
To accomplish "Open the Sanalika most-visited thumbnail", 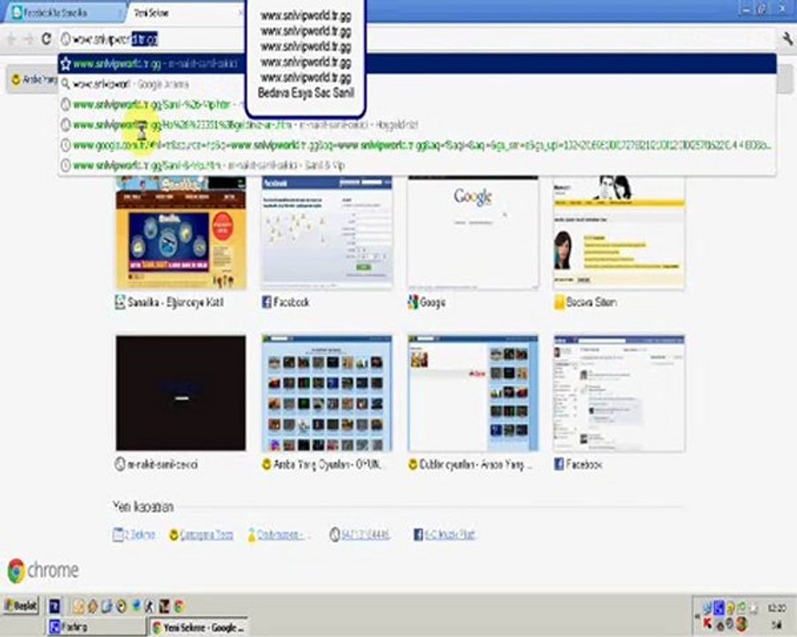I will (181, 233).
